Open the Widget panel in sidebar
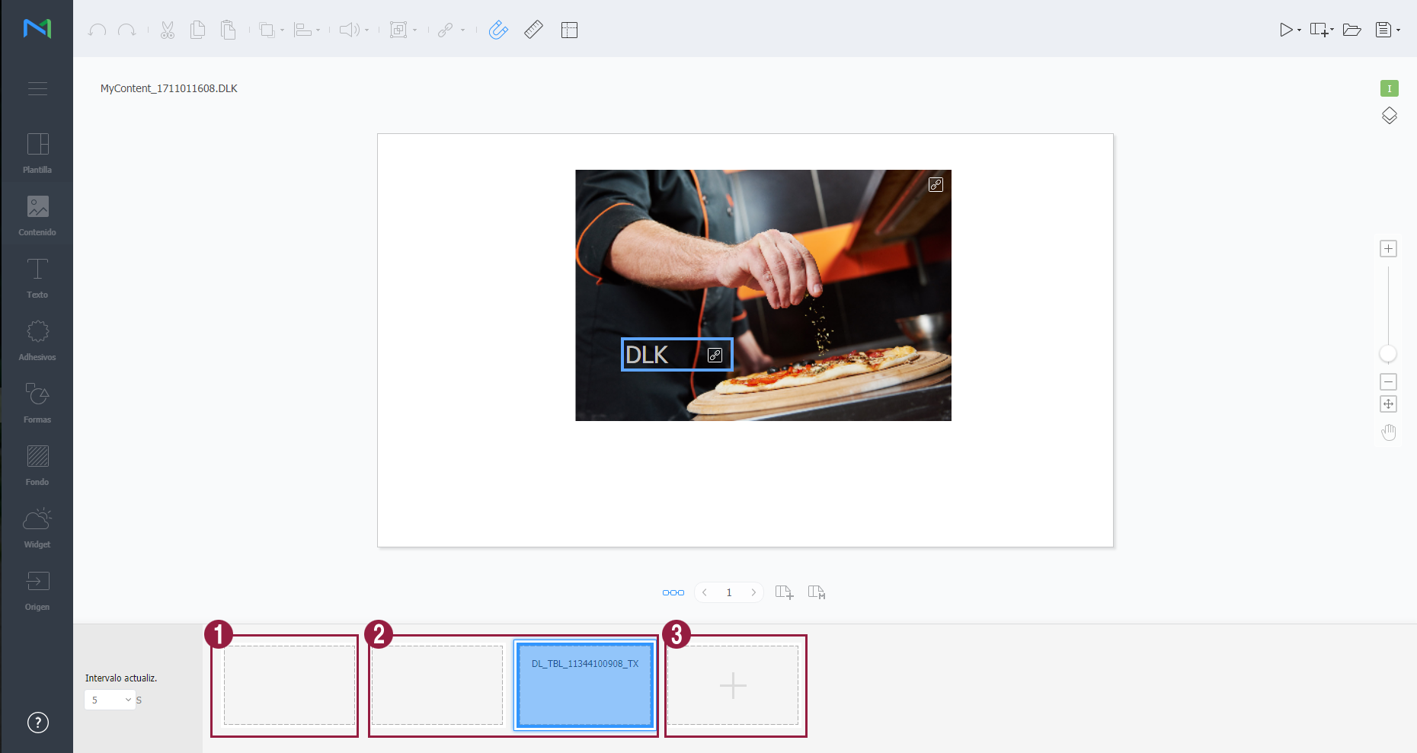 37,528
